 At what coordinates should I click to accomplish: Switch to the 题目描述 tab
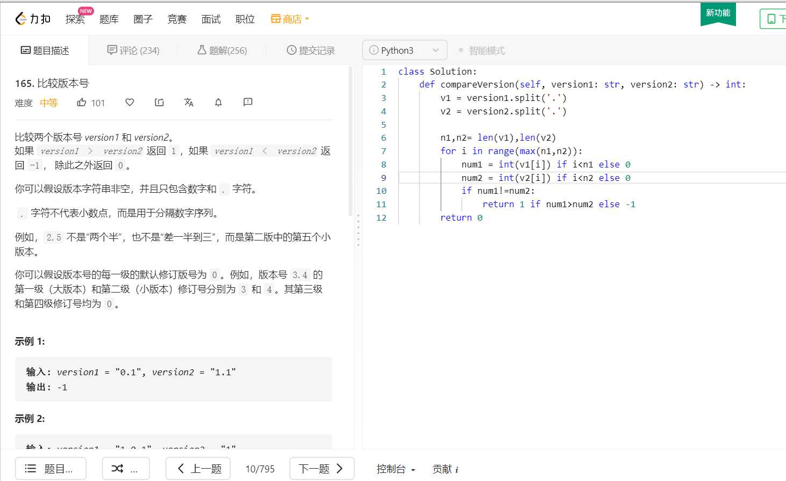(x=45, y=50)
